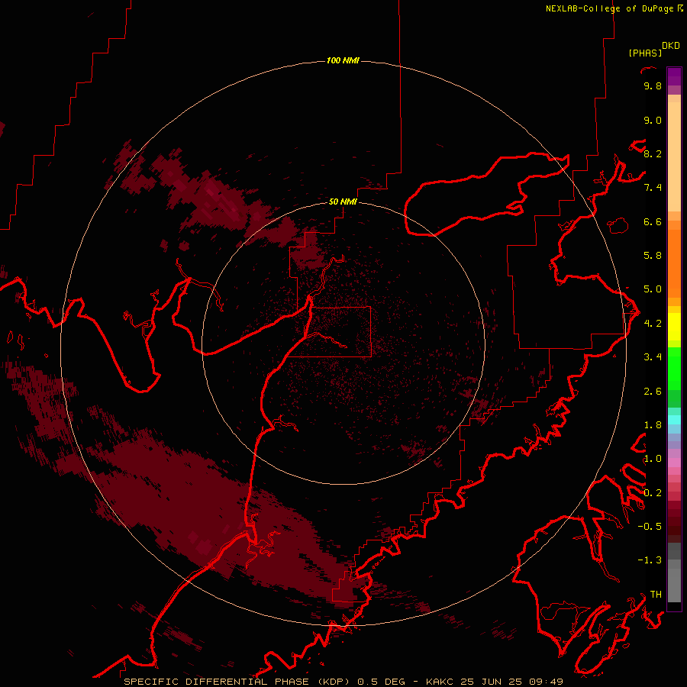Click the DKD unit label above the color scale

coord(671,46)
